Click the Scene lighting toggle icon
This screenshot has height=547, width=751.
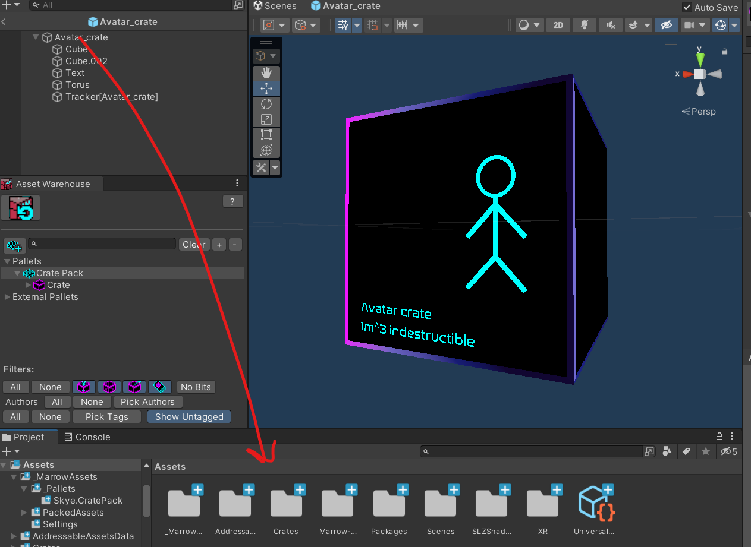[x=584, y=25]
